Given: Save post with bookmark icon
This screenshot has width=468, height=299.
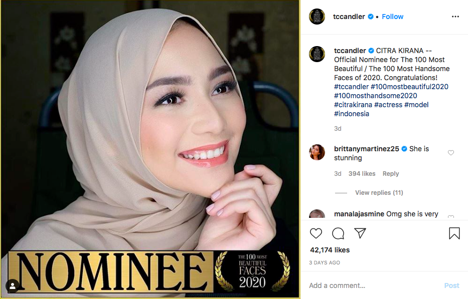Looking at the screenshot, I should (x=454, y=233).
